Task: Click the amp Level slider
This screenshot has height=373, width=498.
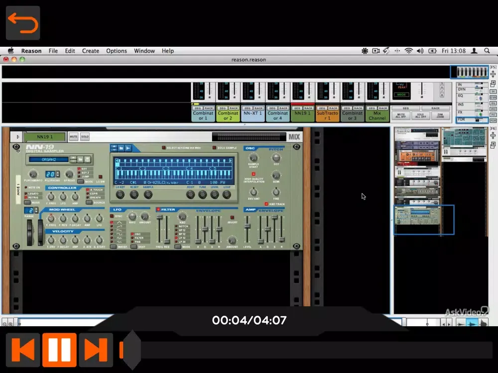Action: [247, 226]
